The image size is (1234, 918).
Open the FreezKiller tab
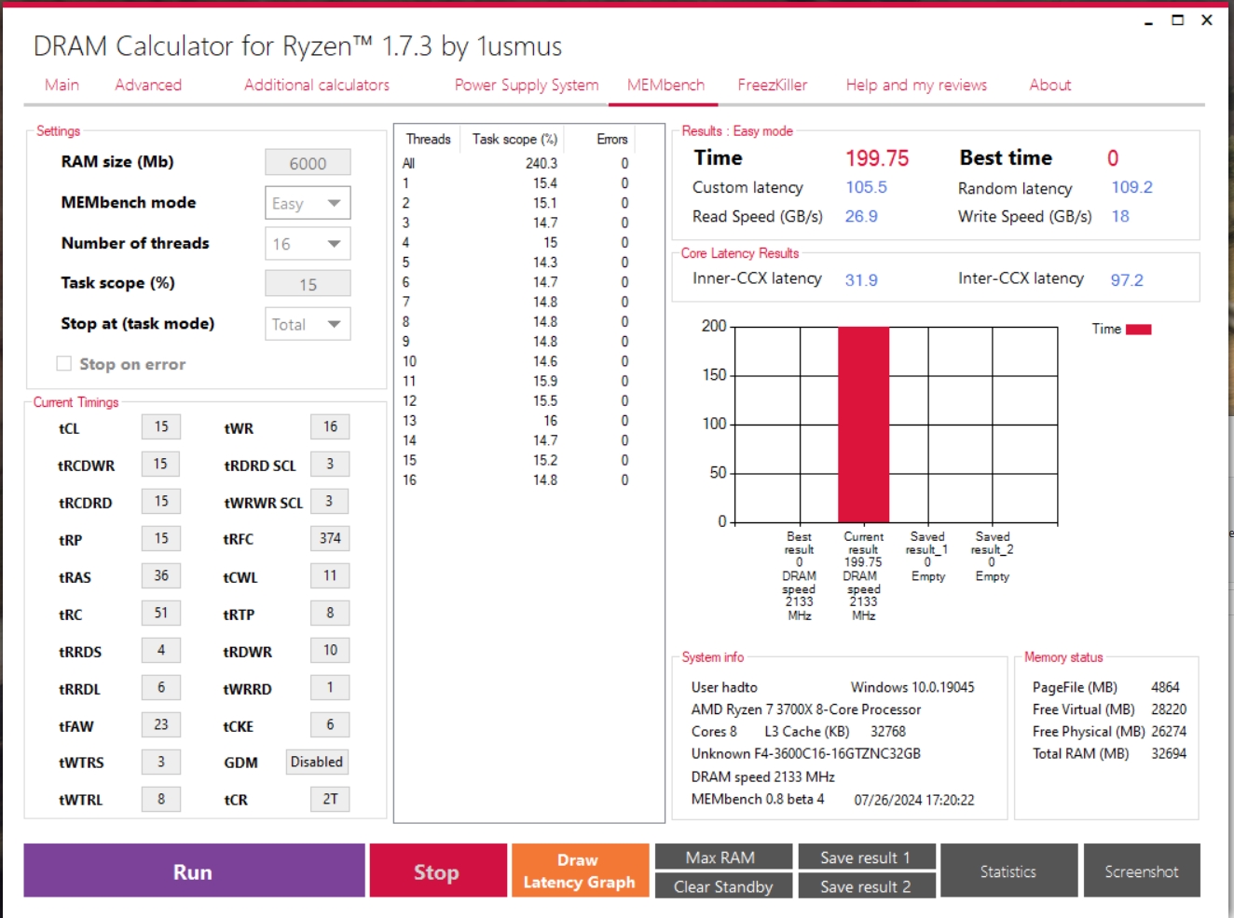click(x=773, y=85)
